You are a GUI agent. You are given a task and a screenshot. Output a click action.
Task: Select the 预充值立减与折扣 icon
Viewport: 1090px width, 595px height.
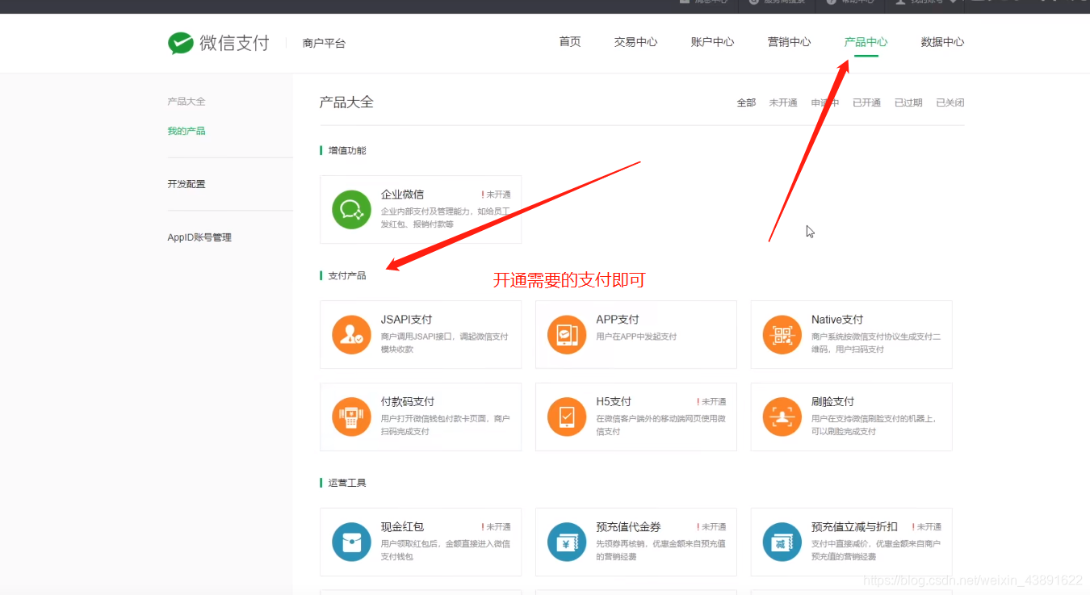tap(782, 542)
